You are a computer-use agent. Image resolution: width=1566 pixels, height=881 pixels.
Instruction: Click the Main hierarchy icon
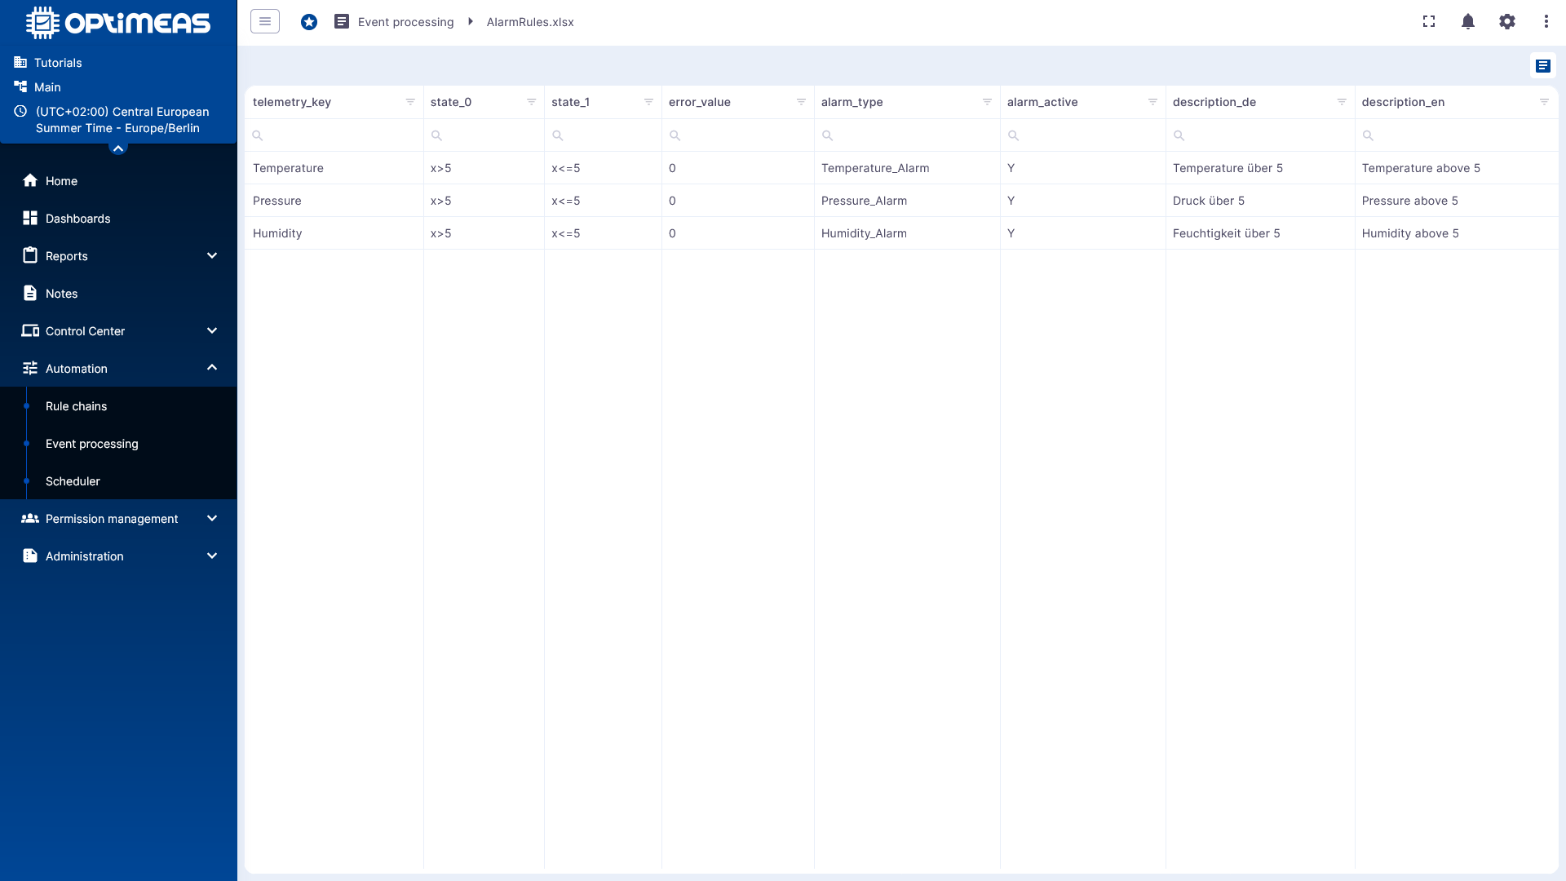point(20,86)
